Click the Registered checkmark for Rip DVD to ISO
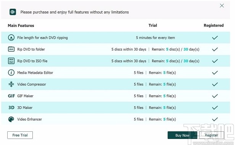235x145 pixels. [215, 61]
